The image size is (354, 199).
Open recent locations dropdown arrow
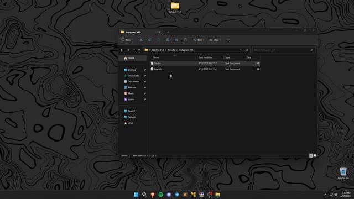pos(134,50)
